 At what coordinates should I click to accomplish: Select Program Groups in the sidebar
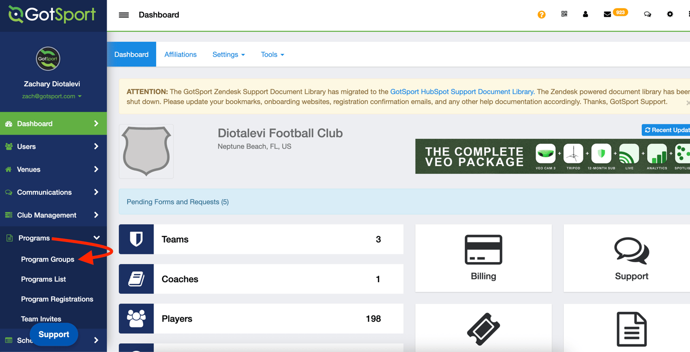(x=47, y=260)
